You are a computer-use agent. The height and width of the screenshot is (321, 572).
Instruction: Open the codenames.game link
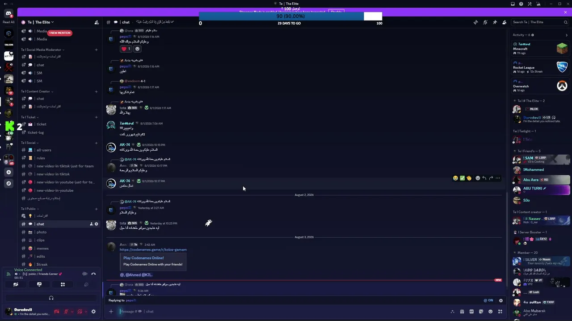[x=153, y=250]
